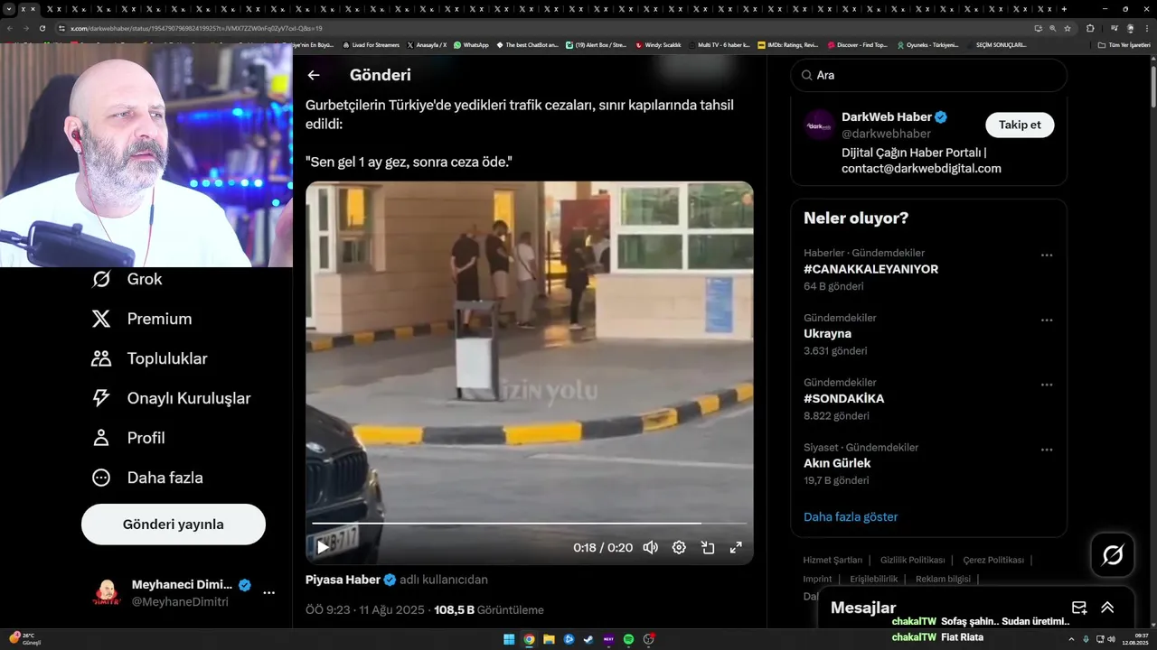Follow DarkWeb Haber with Takip et
Screen dimensions: 1157x650
click(x=1020, y=125)
